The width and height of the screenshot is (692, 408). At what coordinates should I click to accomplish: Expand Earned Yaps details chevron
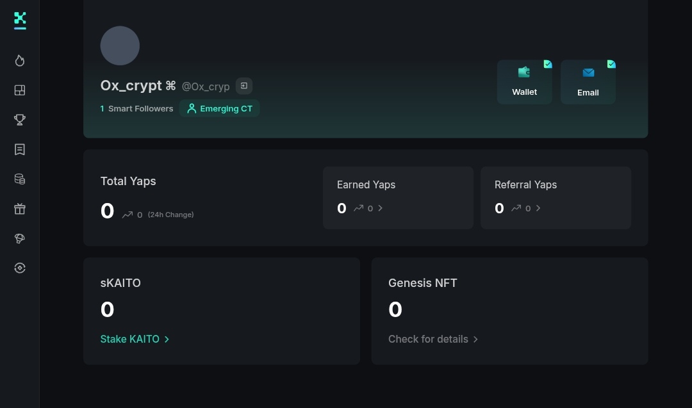click(381, 208)
